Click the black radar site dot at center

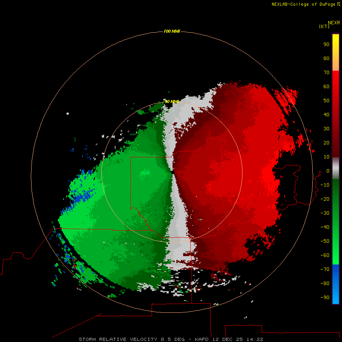pos(173,172)
